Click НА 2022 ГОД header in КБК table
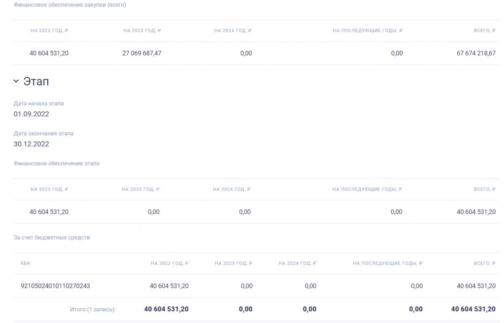Screen dimensions: 504x323 (169, 263)
